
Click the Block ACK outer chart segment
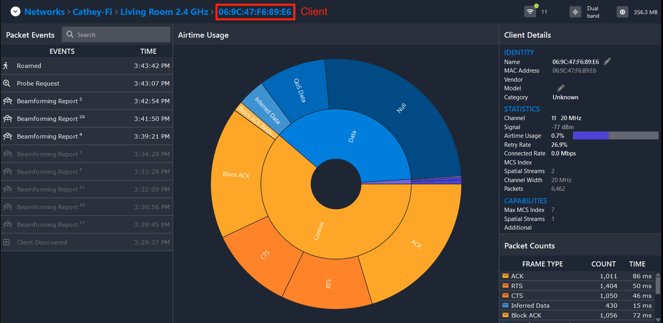click(236, 175)
